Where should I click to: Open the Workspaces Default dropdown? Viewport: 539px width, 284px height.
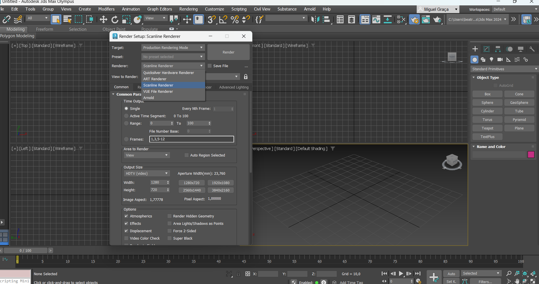click(515, 9)
